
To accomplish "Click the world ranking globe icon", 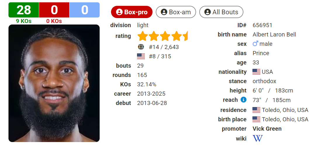I will click(141, 47).
